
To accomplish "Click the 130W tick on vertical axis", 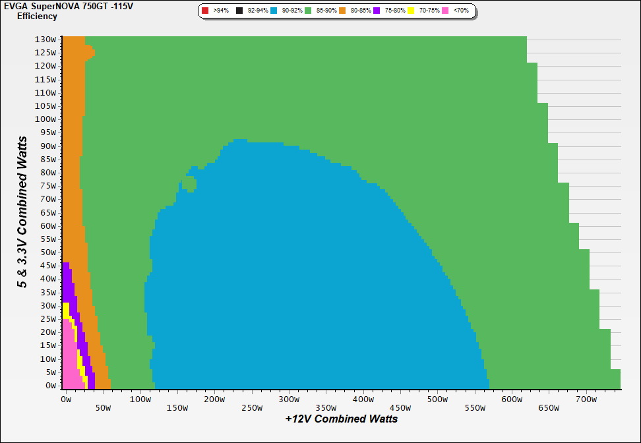I will (x=46, y=39).
